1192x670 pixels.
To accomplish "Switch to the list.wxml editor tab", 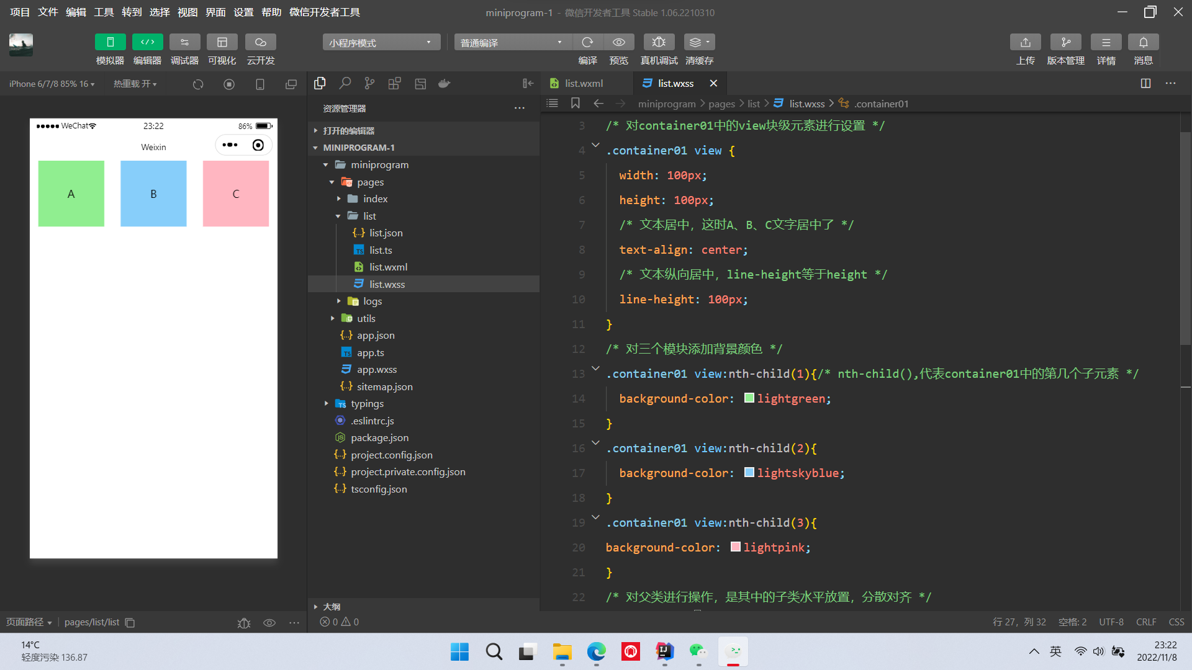I will [x=583, y=83].
